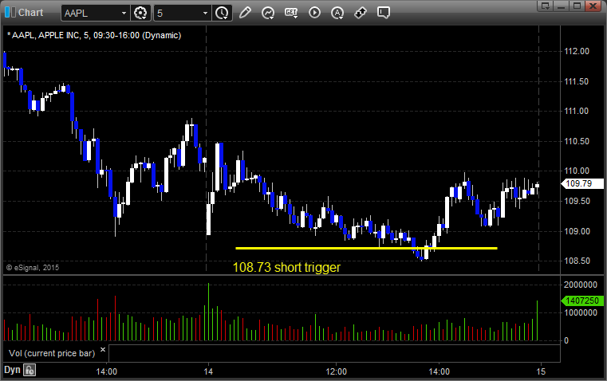The image size is (607, 381).
Task: Click the window pop-out menu button
Action: [546, 6]
